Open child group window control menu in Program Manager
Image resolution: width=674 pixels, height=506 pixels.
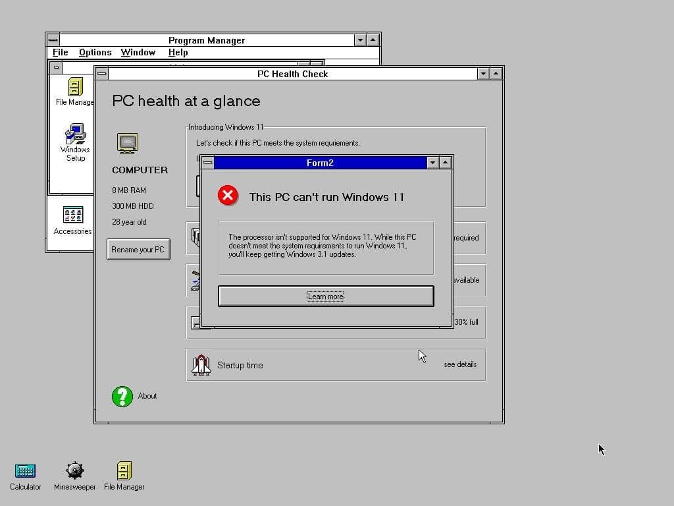pos(56,68)
